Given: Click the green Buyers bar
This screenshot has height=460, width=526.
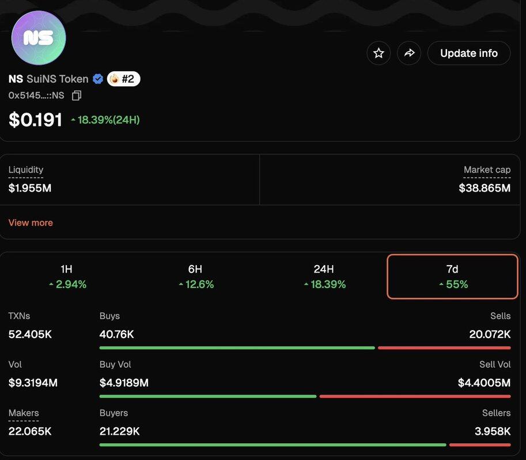Looking at the screenshot, I should click(x=273, y=445).
